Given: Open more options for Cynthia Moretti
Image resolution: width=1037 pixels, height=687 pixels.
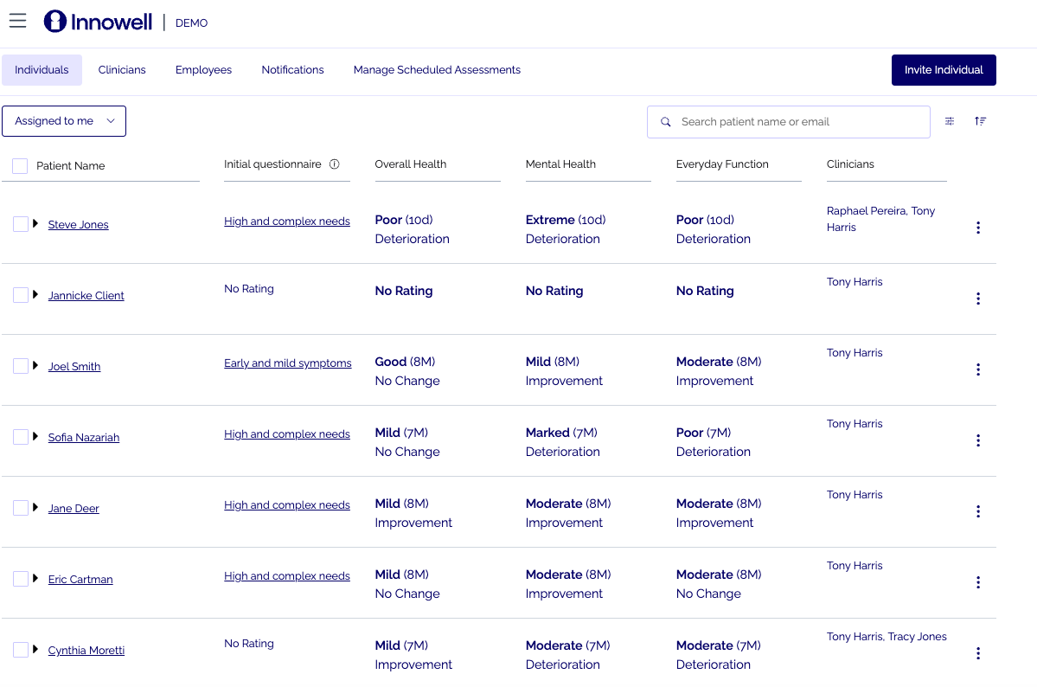Looking at the screenshot, I should click(978, 653).
